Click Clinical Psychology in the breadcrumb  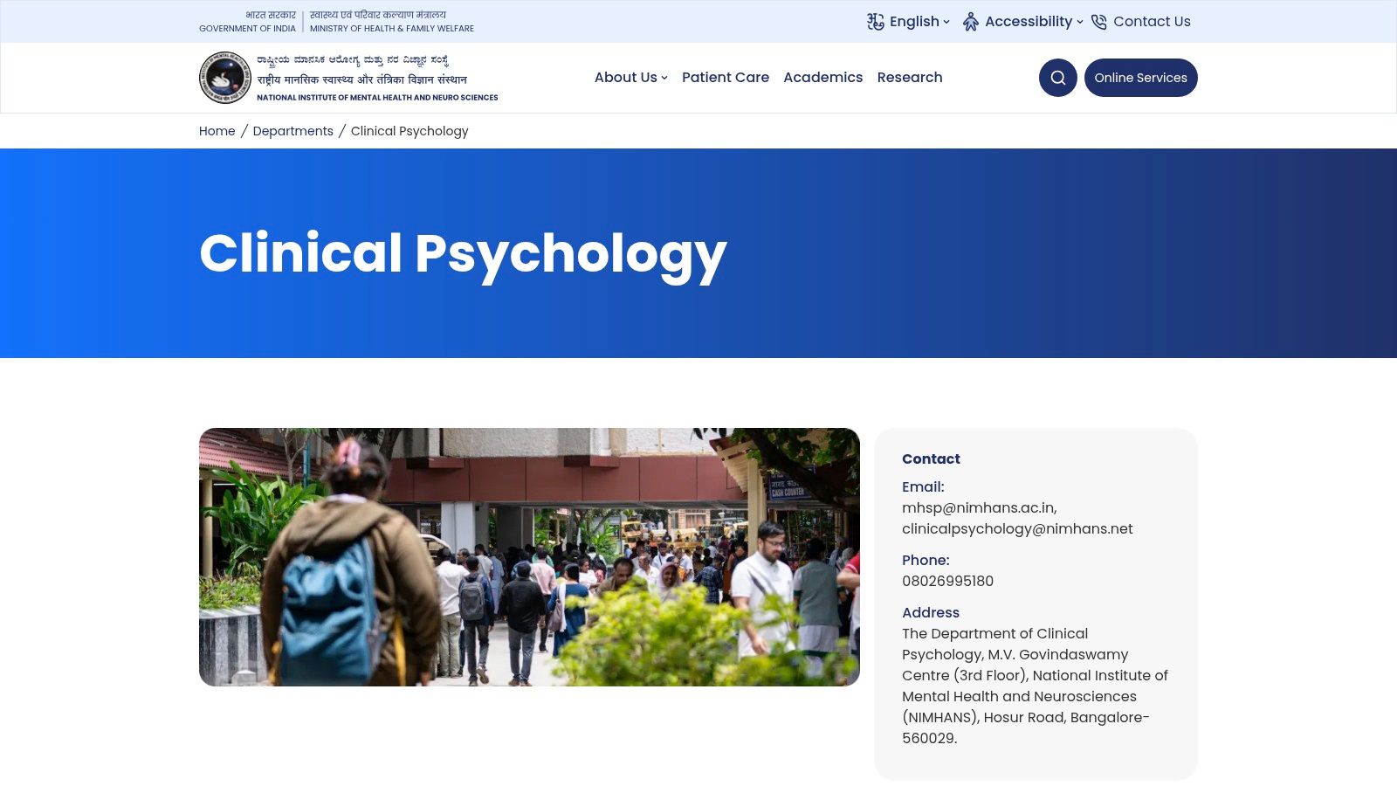(409, 131)
